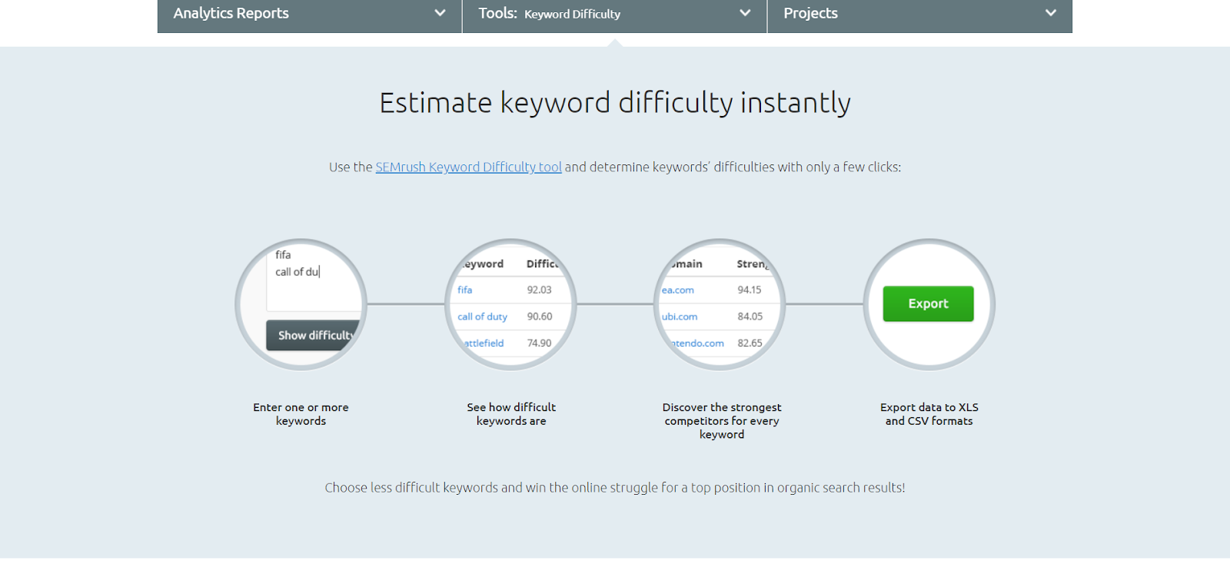Viewport: 1230px width, 577px height.
Task: Click the Tools: Keyword Difficulty label
Action: [x=549, y=13]
